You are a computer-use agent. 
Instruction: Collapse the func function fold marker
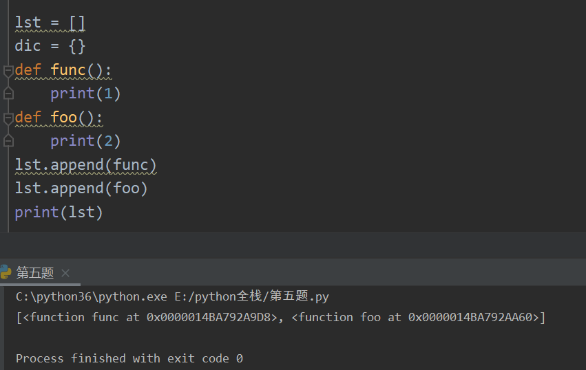click(8, 70)
